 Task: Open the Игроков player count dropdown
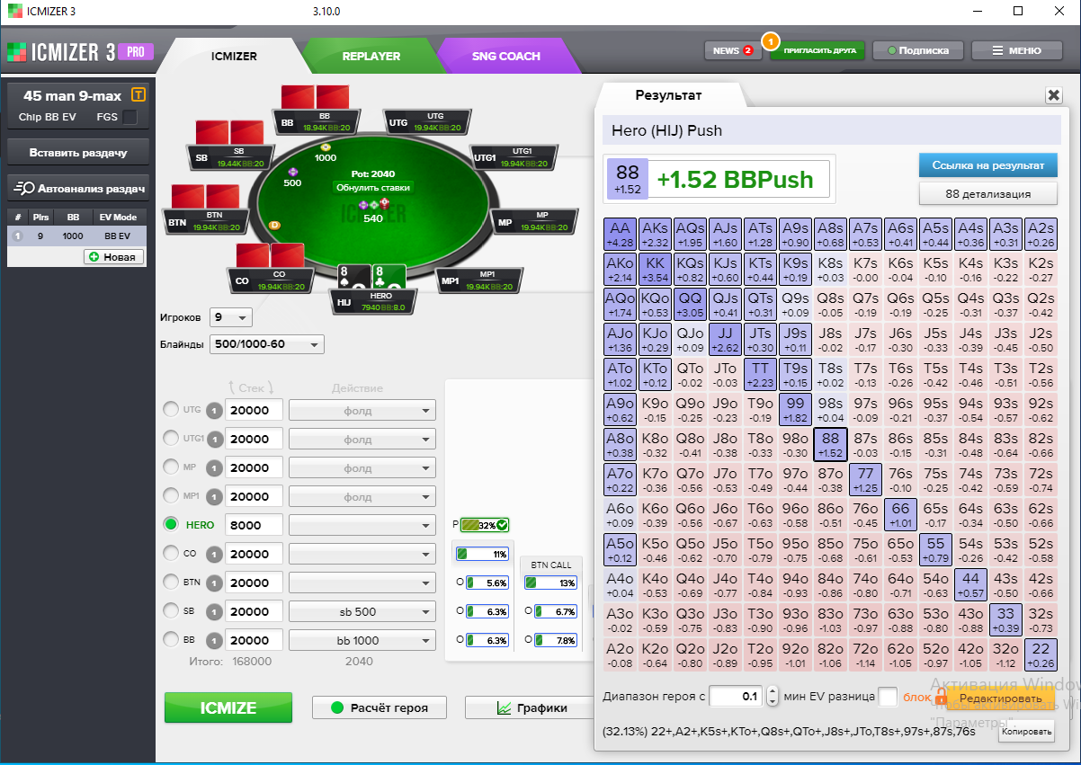[231, 317]
